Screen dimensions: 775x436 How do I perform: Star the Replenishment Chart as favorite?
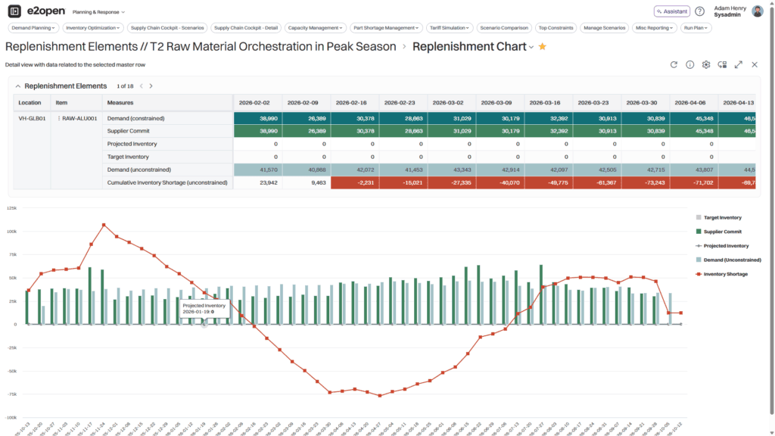pyautogui.click(x=543, y=45)
